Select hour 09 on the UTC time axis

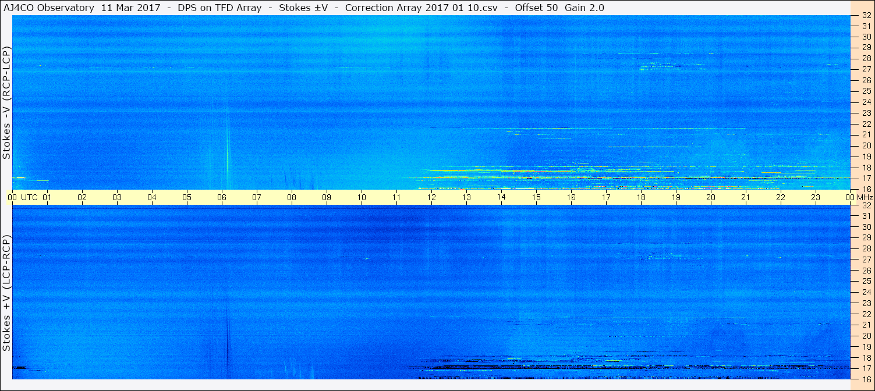327,197
